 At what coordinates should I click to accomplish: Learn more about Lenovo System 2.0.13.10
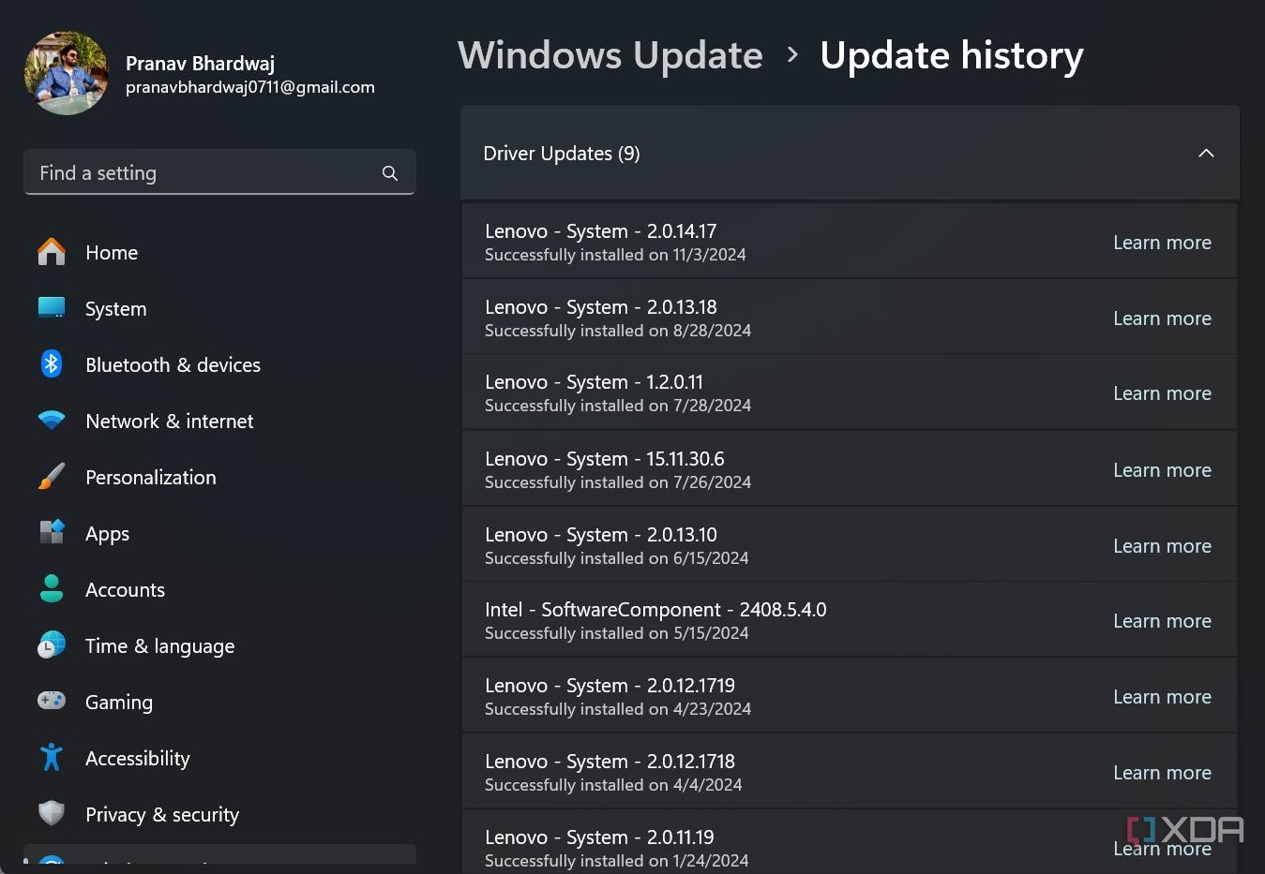(1162, 546)
